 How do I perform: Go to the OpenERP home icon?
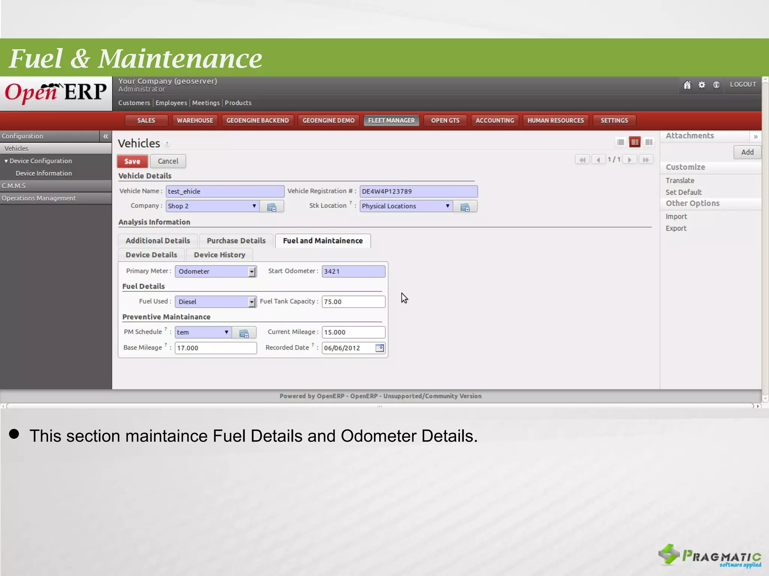click(x=687, y=85)
